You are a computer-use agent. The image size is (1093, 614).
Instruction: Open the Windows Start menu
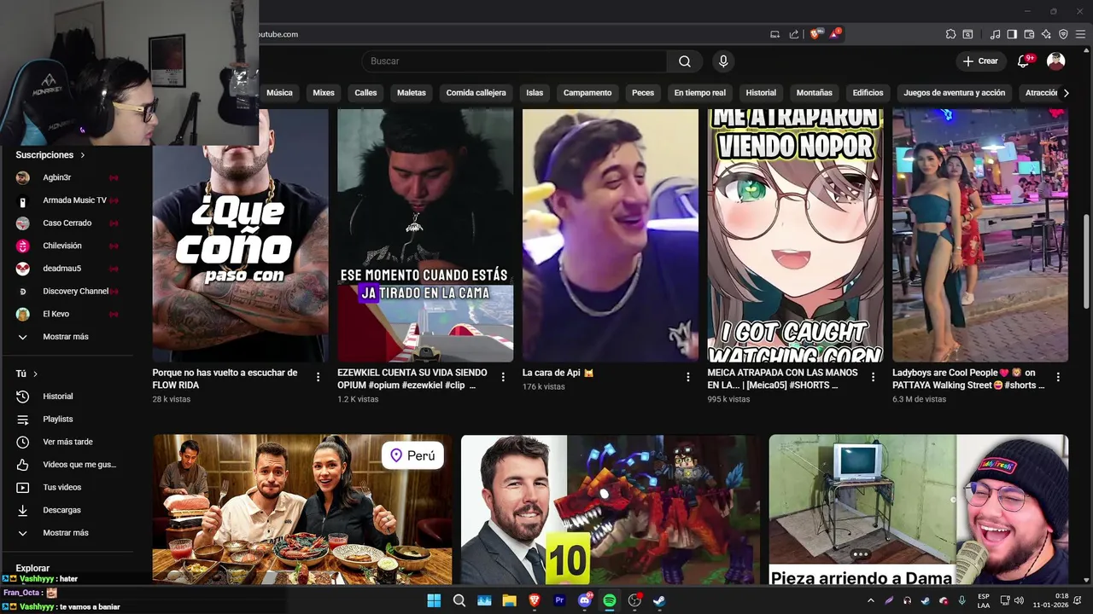point(434,600)
